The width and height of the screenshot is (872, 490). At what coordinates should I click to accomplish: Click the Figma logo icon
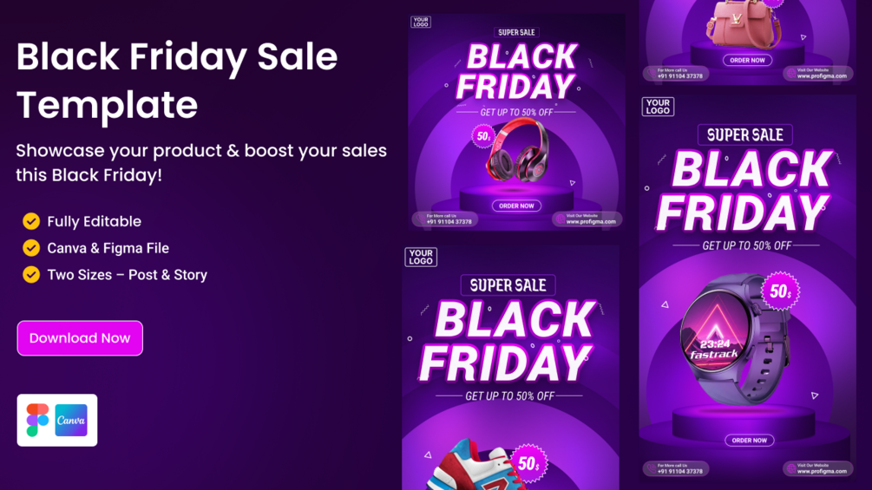tap(37, 420)
